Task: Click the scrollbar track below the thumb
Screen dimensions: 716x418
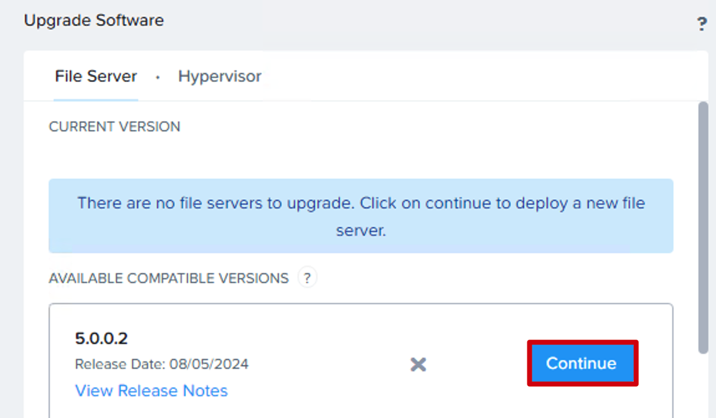Action: [x=703, y=386]
